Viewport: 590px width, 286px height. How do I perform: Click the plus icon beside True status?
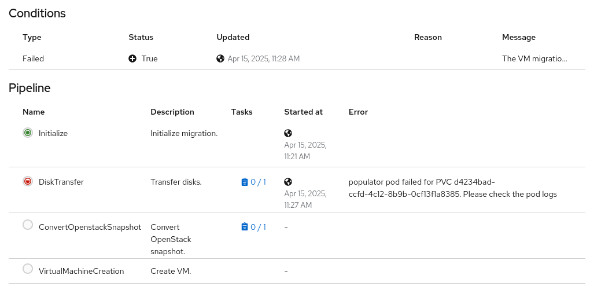click(x=132, y=58)
